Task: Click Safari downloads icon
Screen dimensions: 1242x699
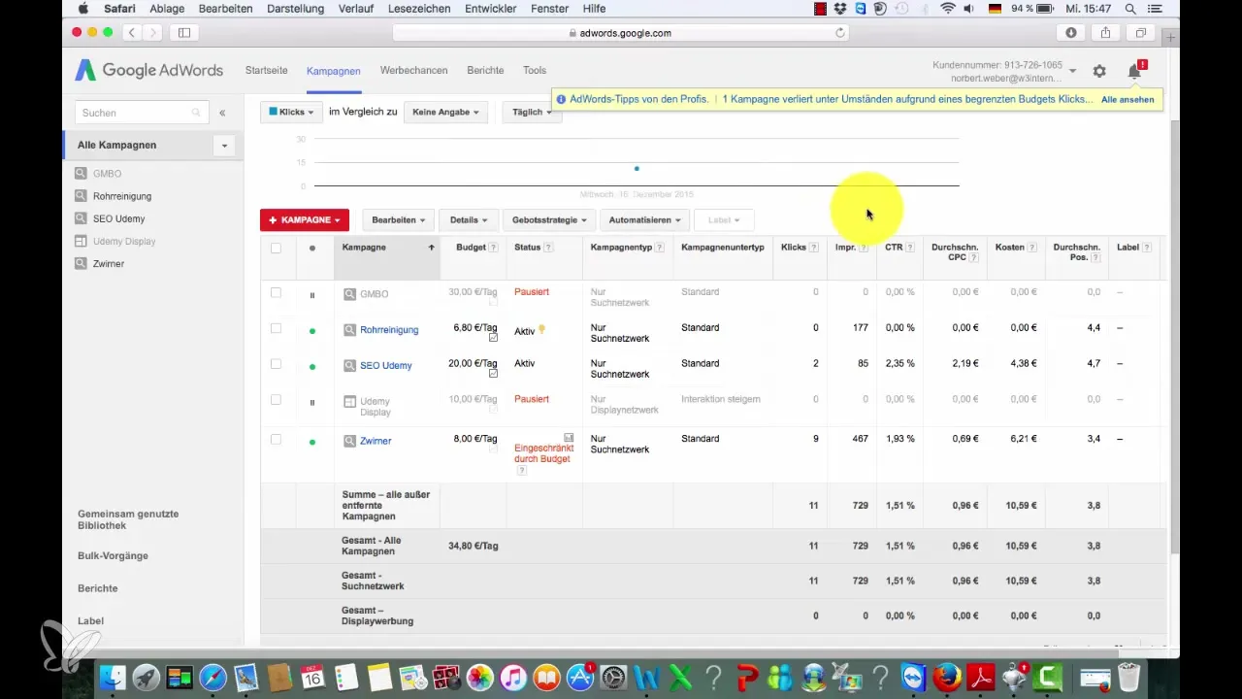Action: [x=1070, y=32]
